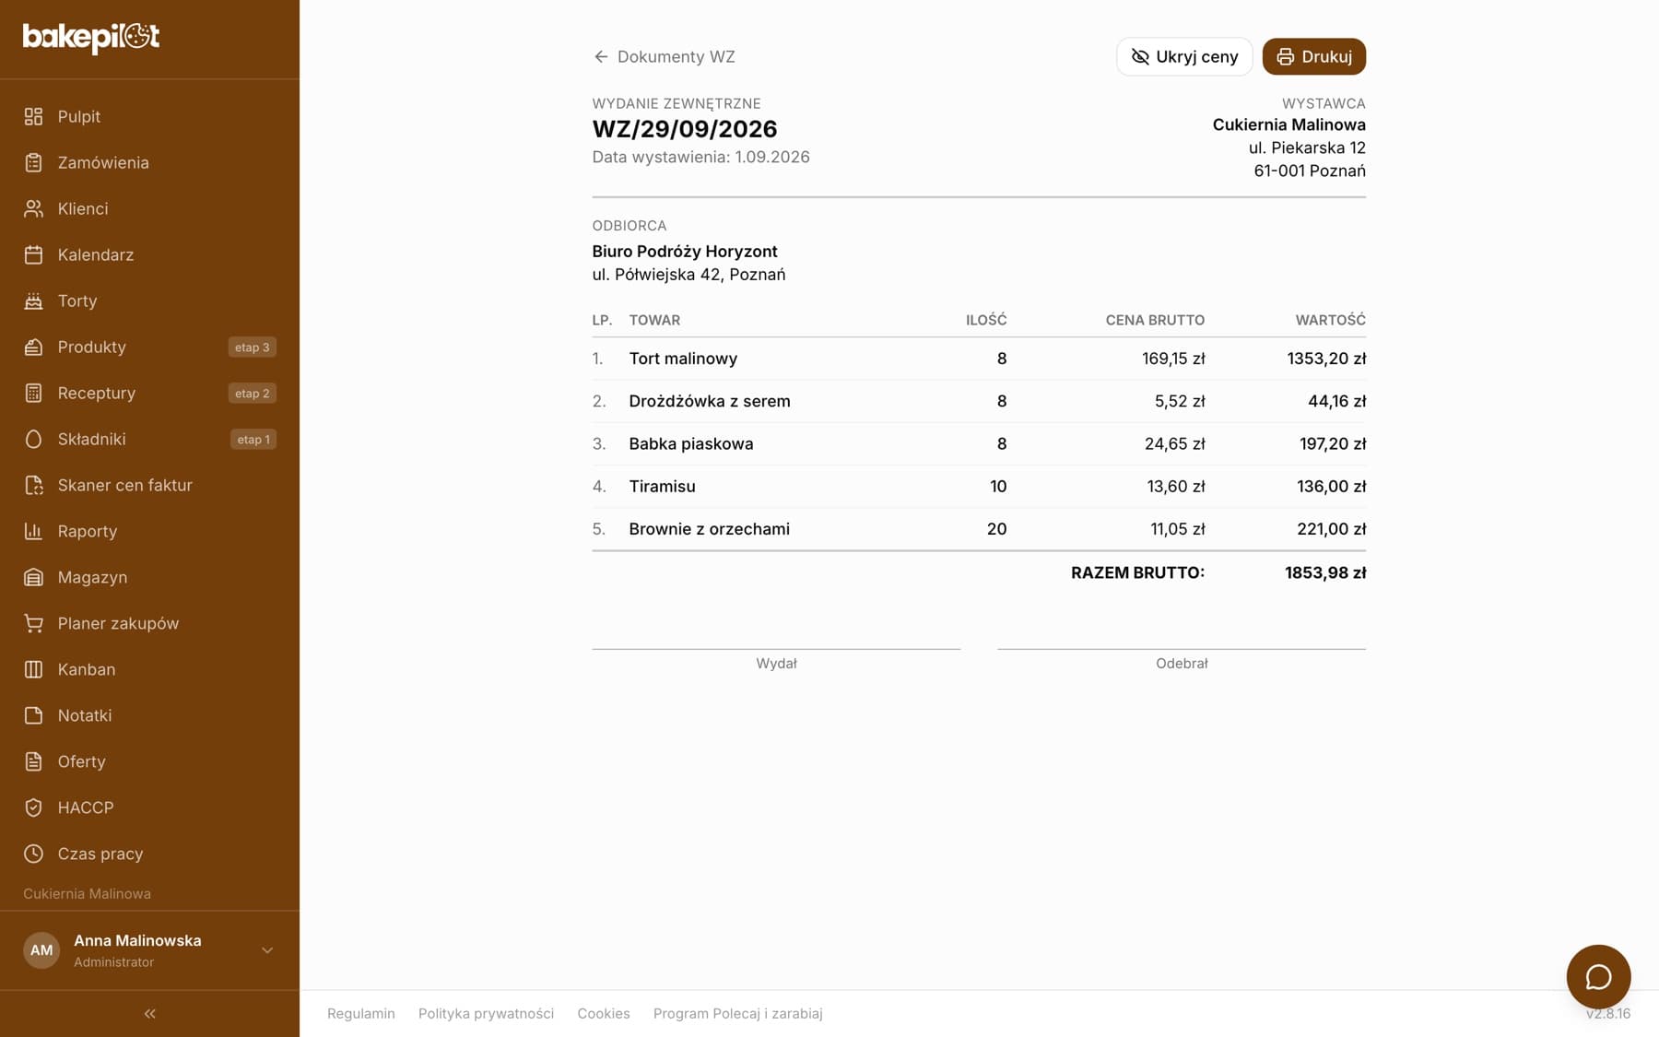Click the etap 3 badge
The height and width of the screenshot is (1037, 1659).
(x=253, y=347)
